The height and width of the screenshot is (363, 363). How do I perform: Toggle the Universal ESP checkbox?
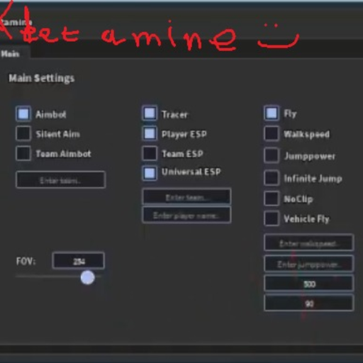(x=150, y=173)
